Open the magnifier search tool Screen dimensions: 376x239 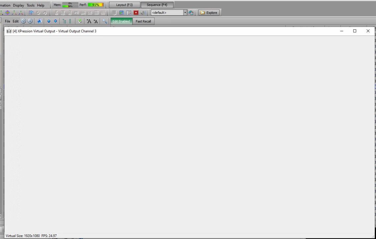pyautogui.click(x=105, y=21)
